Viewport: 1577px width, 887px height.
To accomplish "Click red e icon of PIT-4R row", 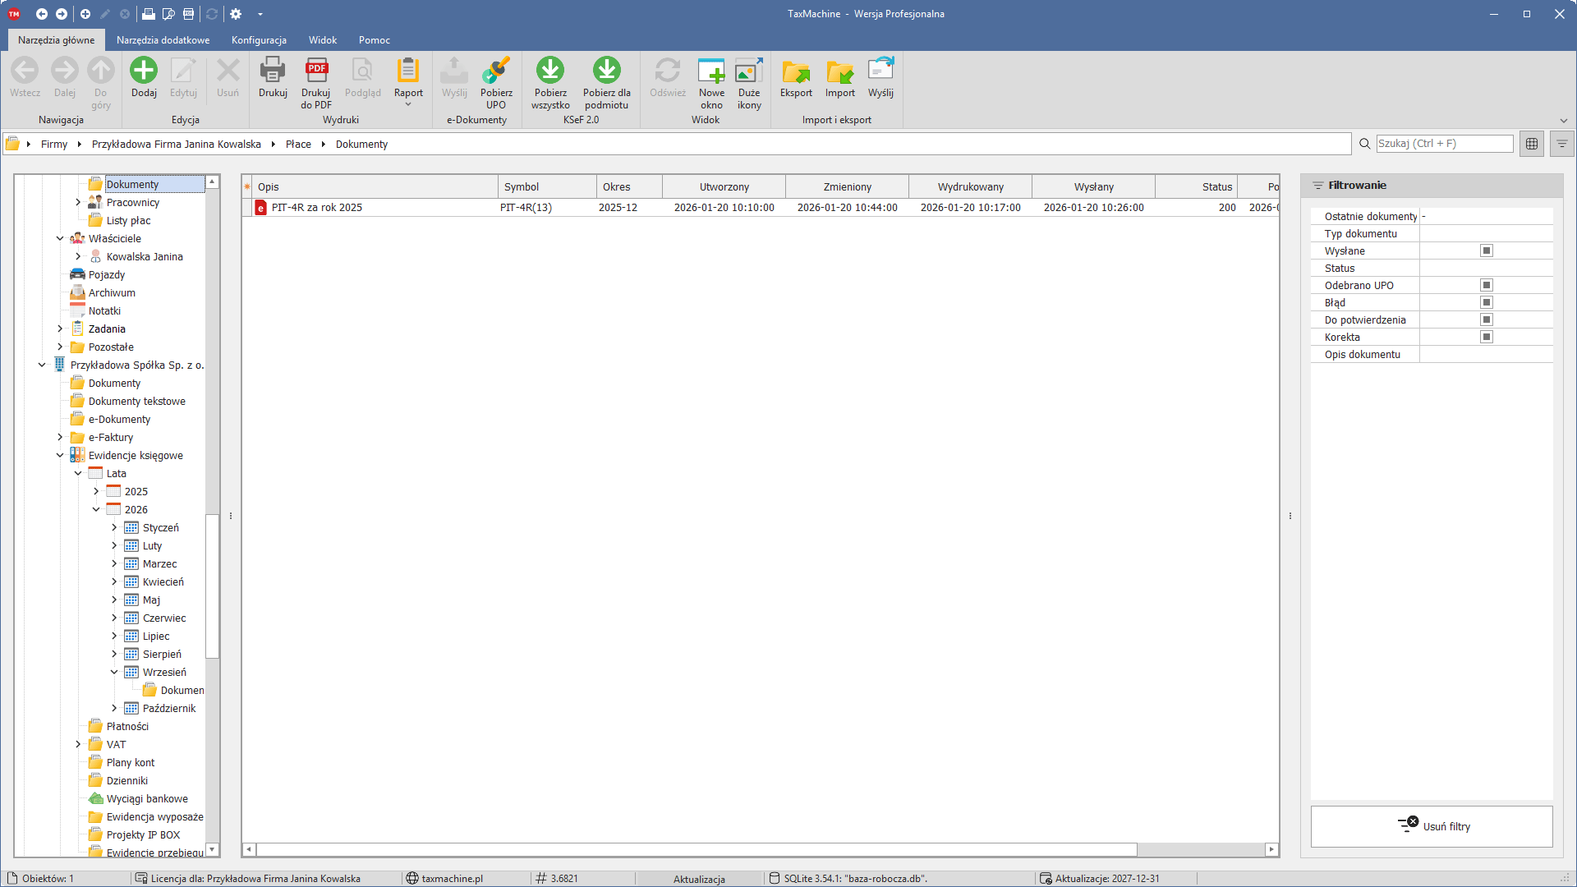I will pyautogui.click(x=261, y=208).
